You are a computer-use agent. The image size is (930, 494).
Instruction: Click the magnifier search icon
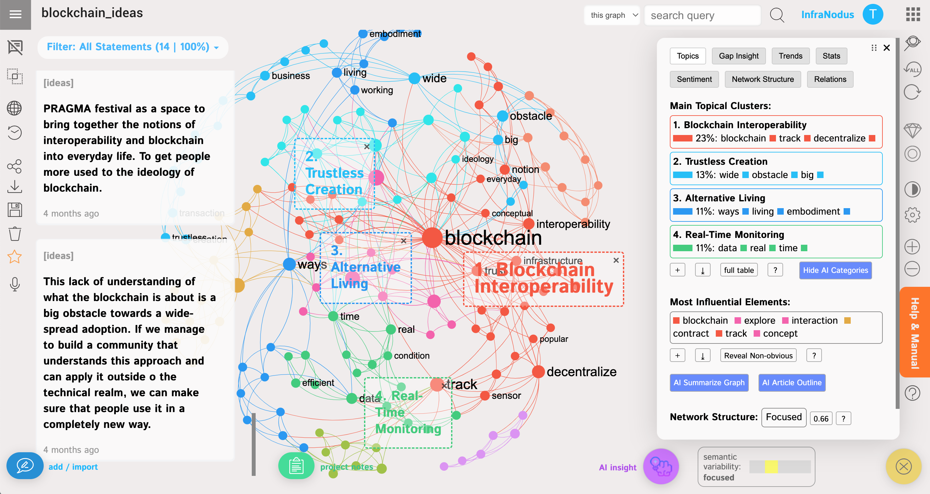777,15
